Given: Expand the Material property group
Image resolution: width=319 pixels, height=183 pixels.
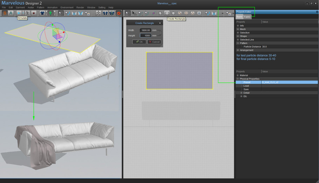Looking at the screenshot, I should pyautogui.click(x=238, y=75).
